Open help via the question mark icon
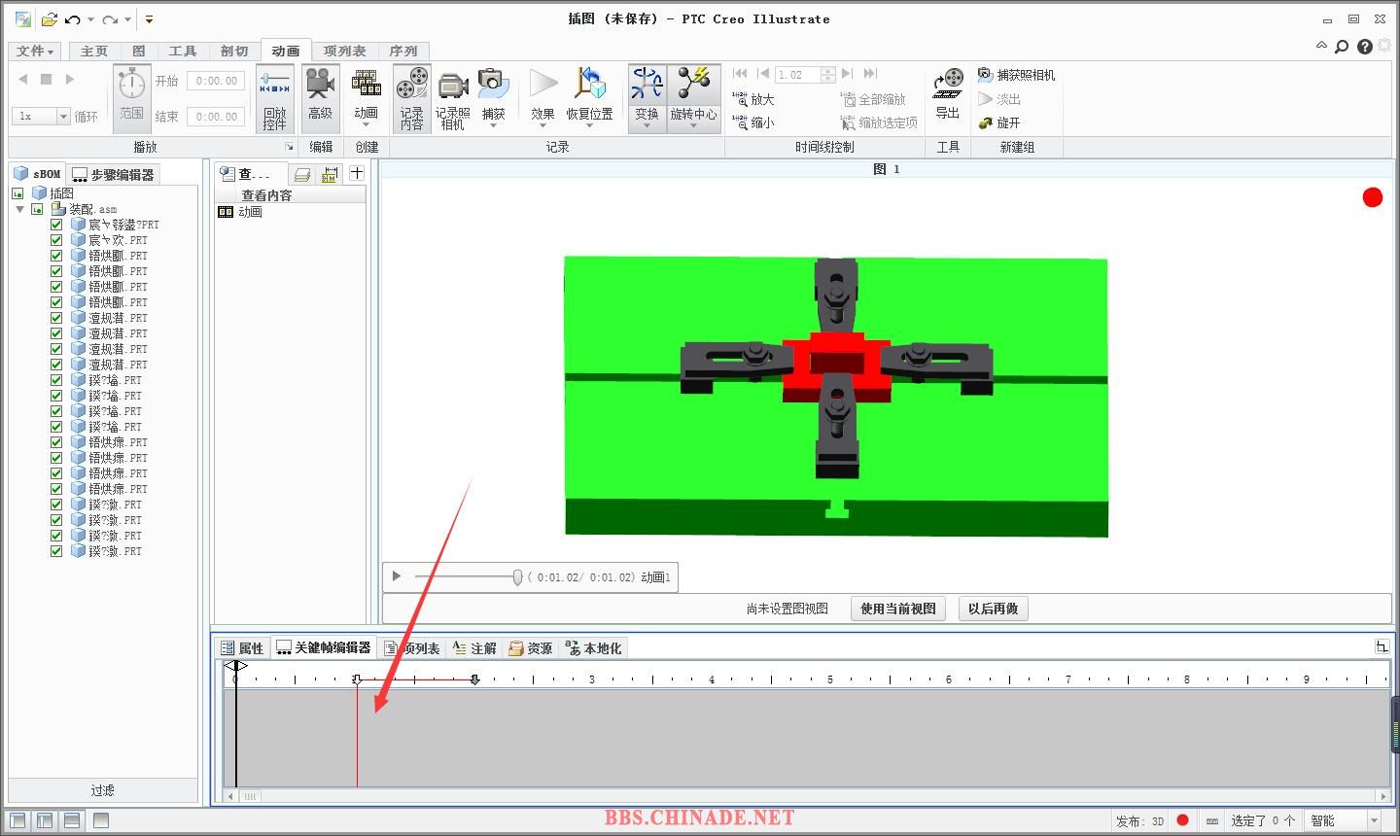1400x836 pixels. 1365,46
